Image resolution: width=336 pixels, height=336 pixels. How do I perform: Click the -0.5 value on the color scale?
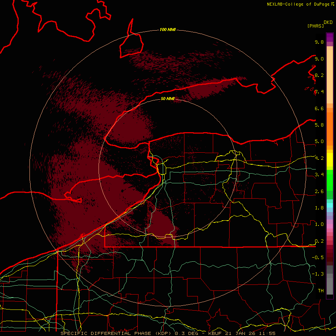point(318,258)
